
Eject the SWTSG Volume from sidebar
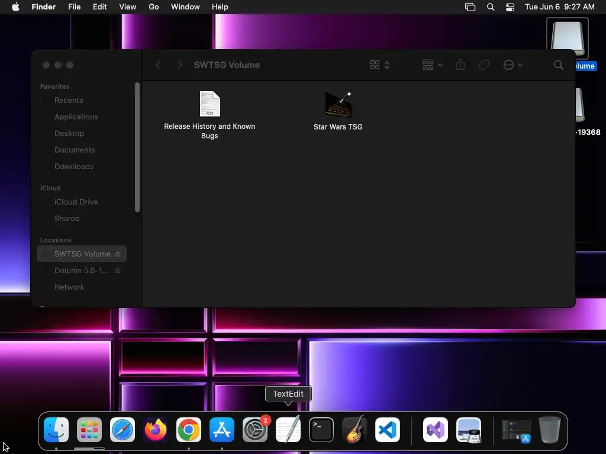coord(118,254)
